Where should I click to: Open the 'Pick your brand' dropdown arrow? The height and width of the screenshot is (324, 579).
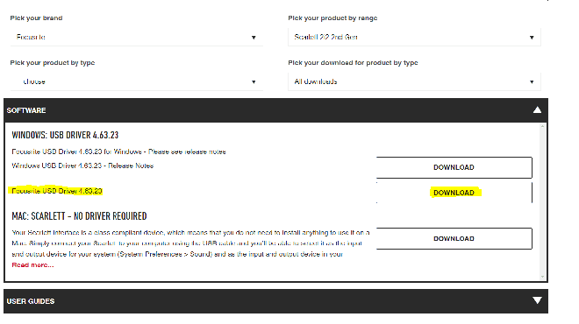pos(254,38)
